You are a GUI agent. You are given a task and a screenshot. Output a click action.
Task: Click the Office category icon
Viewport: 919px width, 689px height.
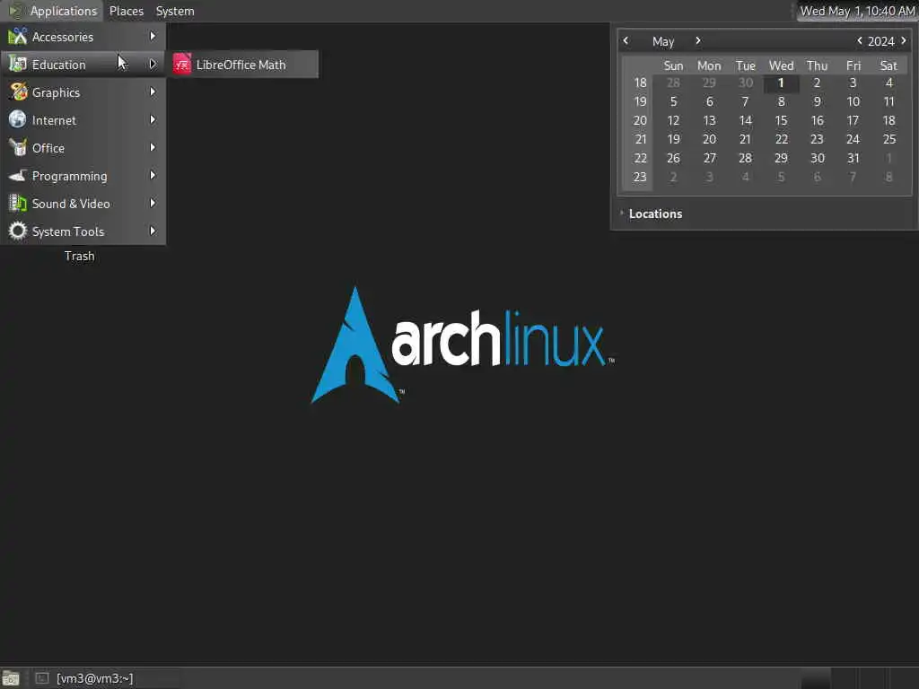pyautogui.click(x=18, y=148)
